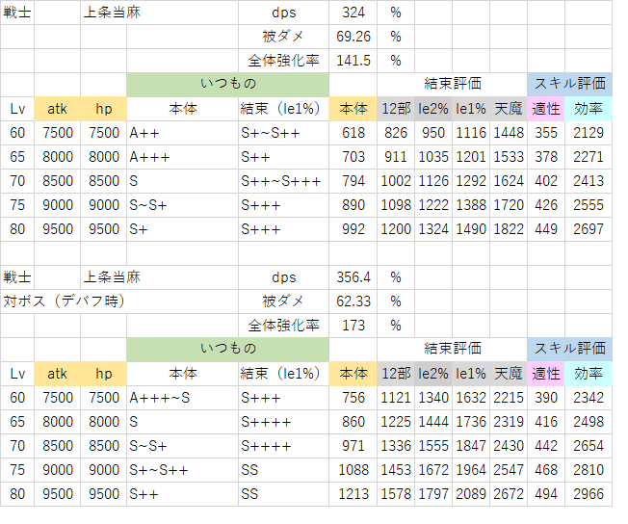This screenshot has width=628, height=524.
Task: Select the le2% value 950
Action: pos(433,133)
